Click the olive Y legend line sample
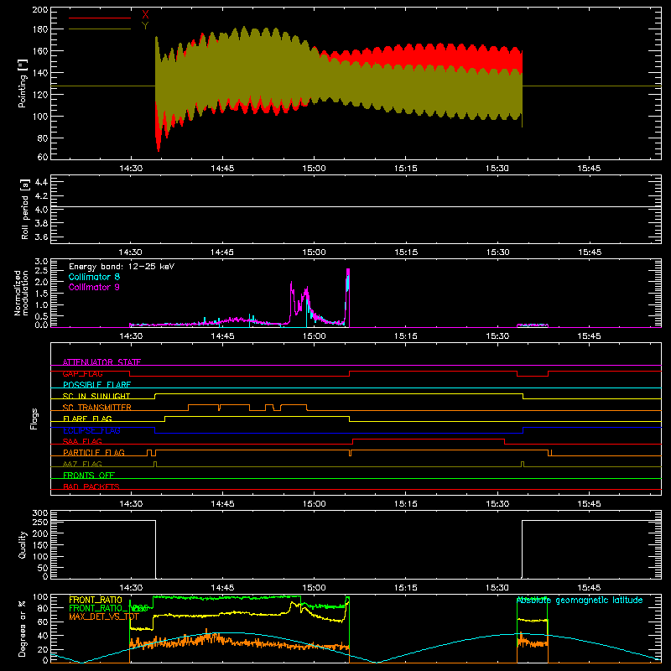671x671 pixels. [100, 29]
